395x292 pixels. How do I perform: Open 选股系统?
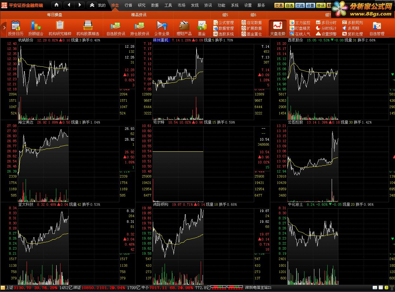pyautogui.click(x=224, y=34)
